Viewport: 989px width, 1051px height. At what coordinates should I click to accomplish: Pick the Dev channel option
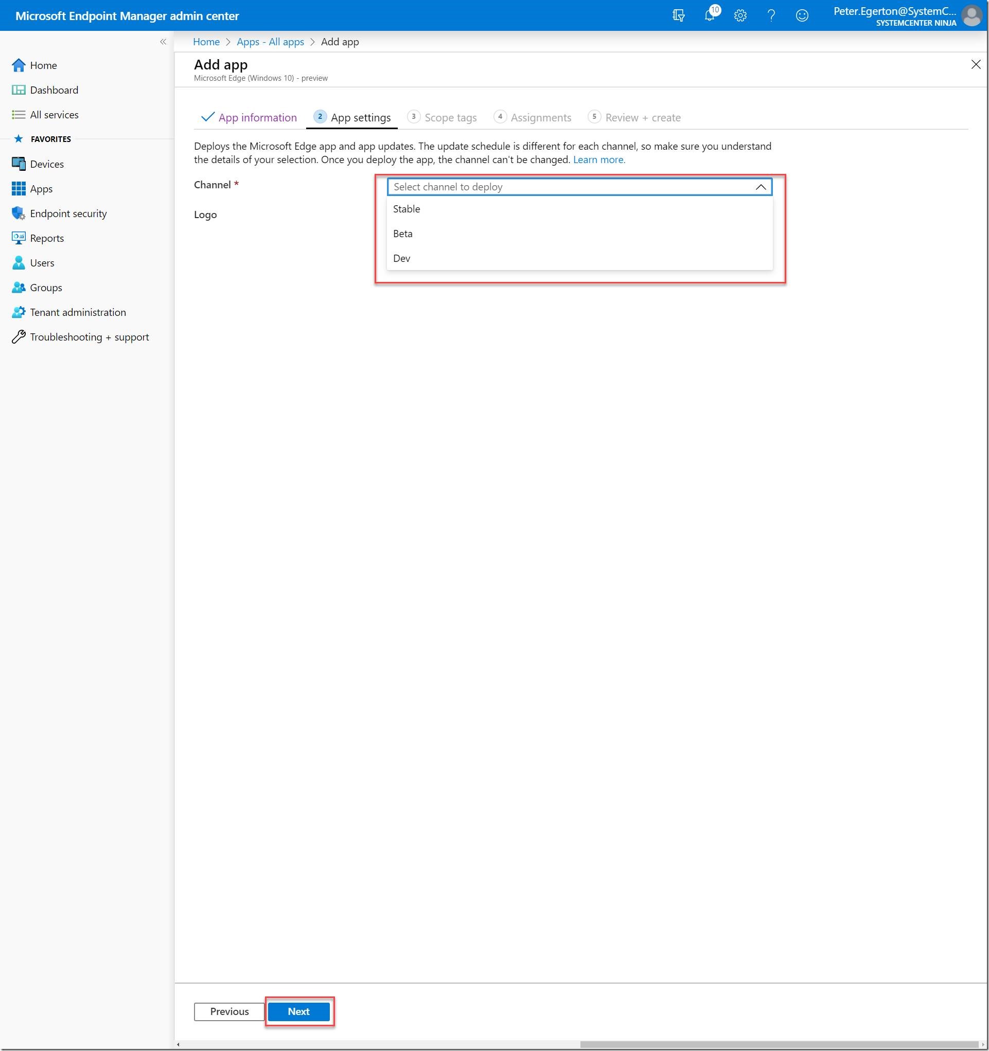(402, 259)
